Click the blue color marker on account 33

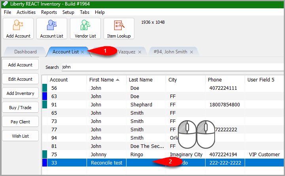coord(45,163)
